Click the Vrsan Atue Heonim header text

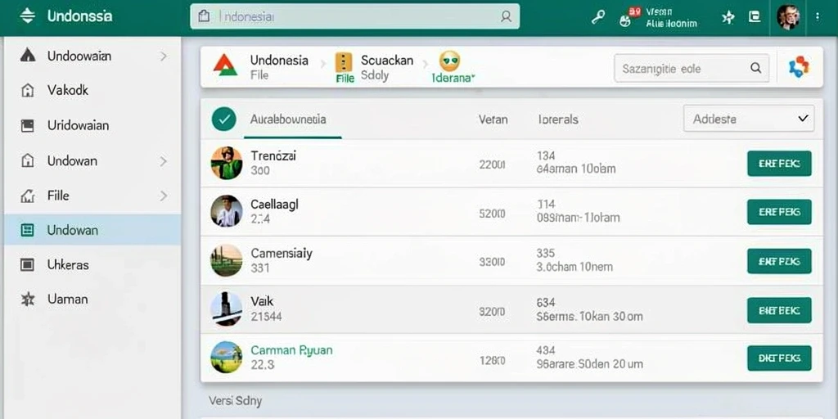(x=671, y=17)
